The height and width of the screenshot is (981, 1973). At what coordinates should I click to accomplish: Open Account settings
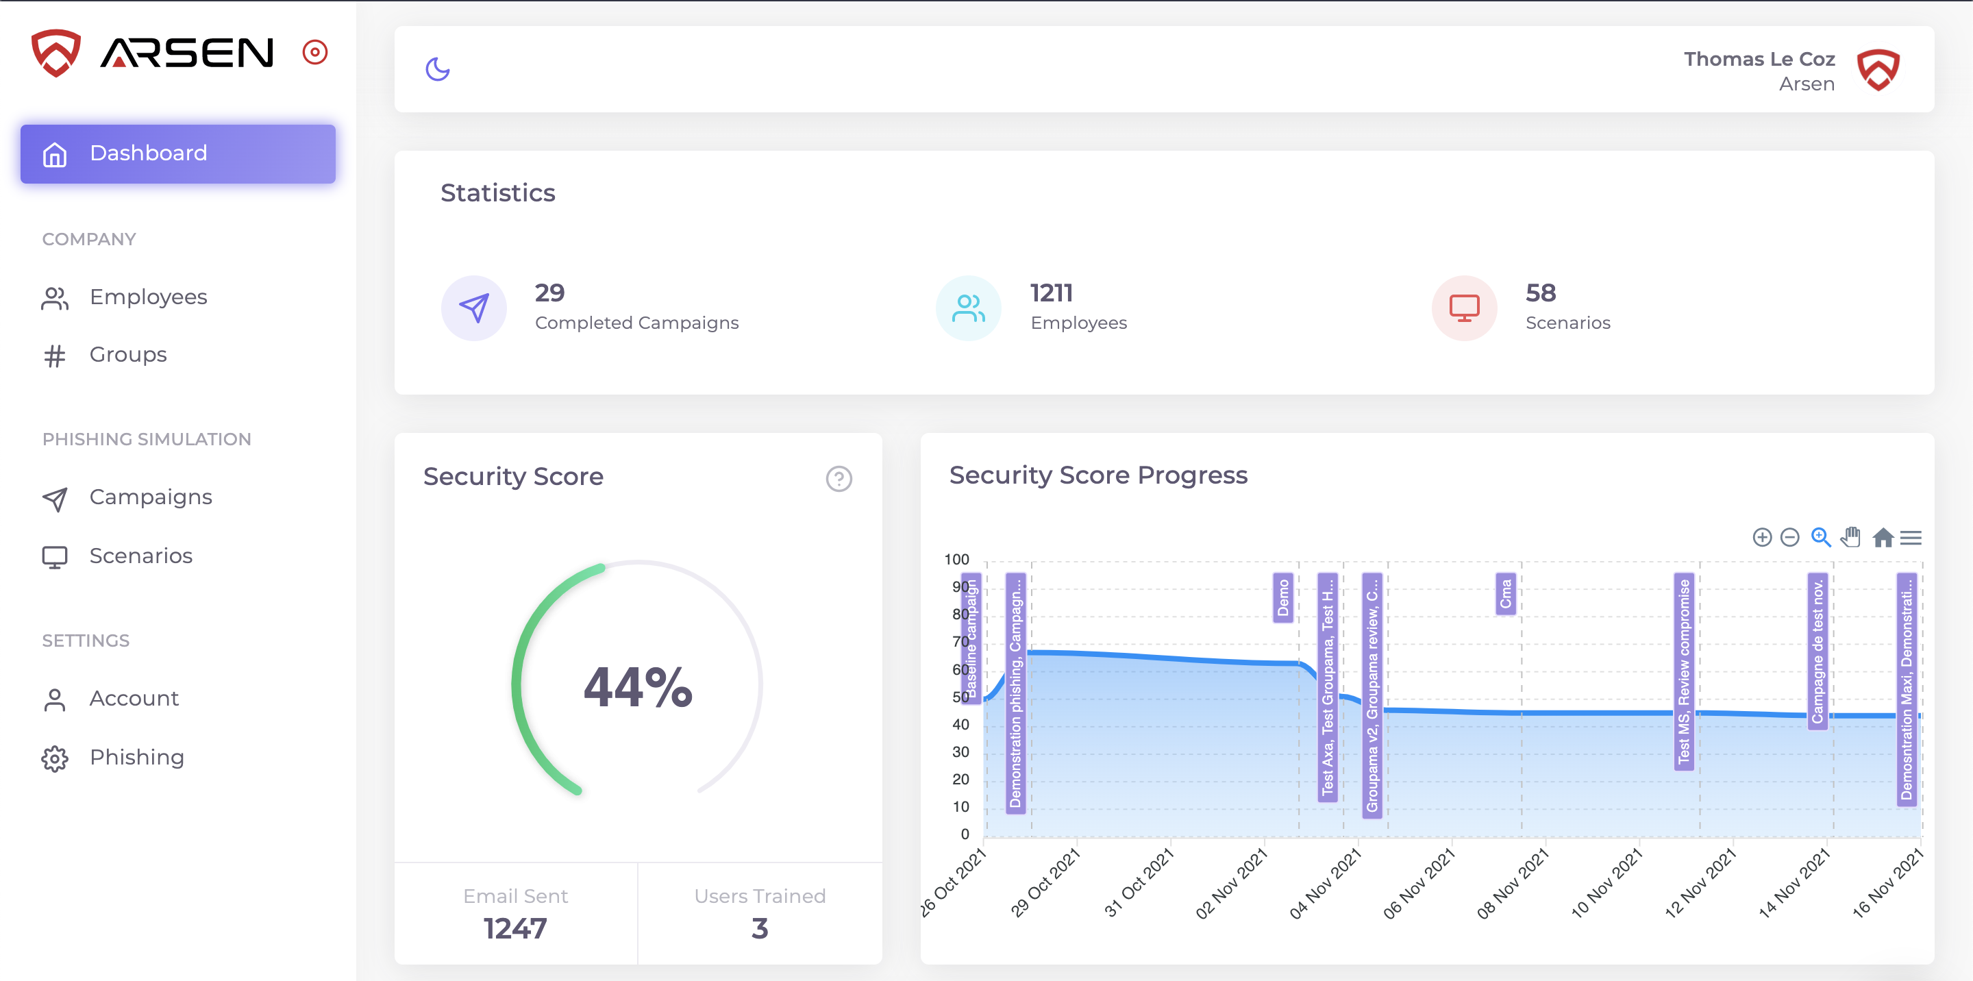click(134, 699)
